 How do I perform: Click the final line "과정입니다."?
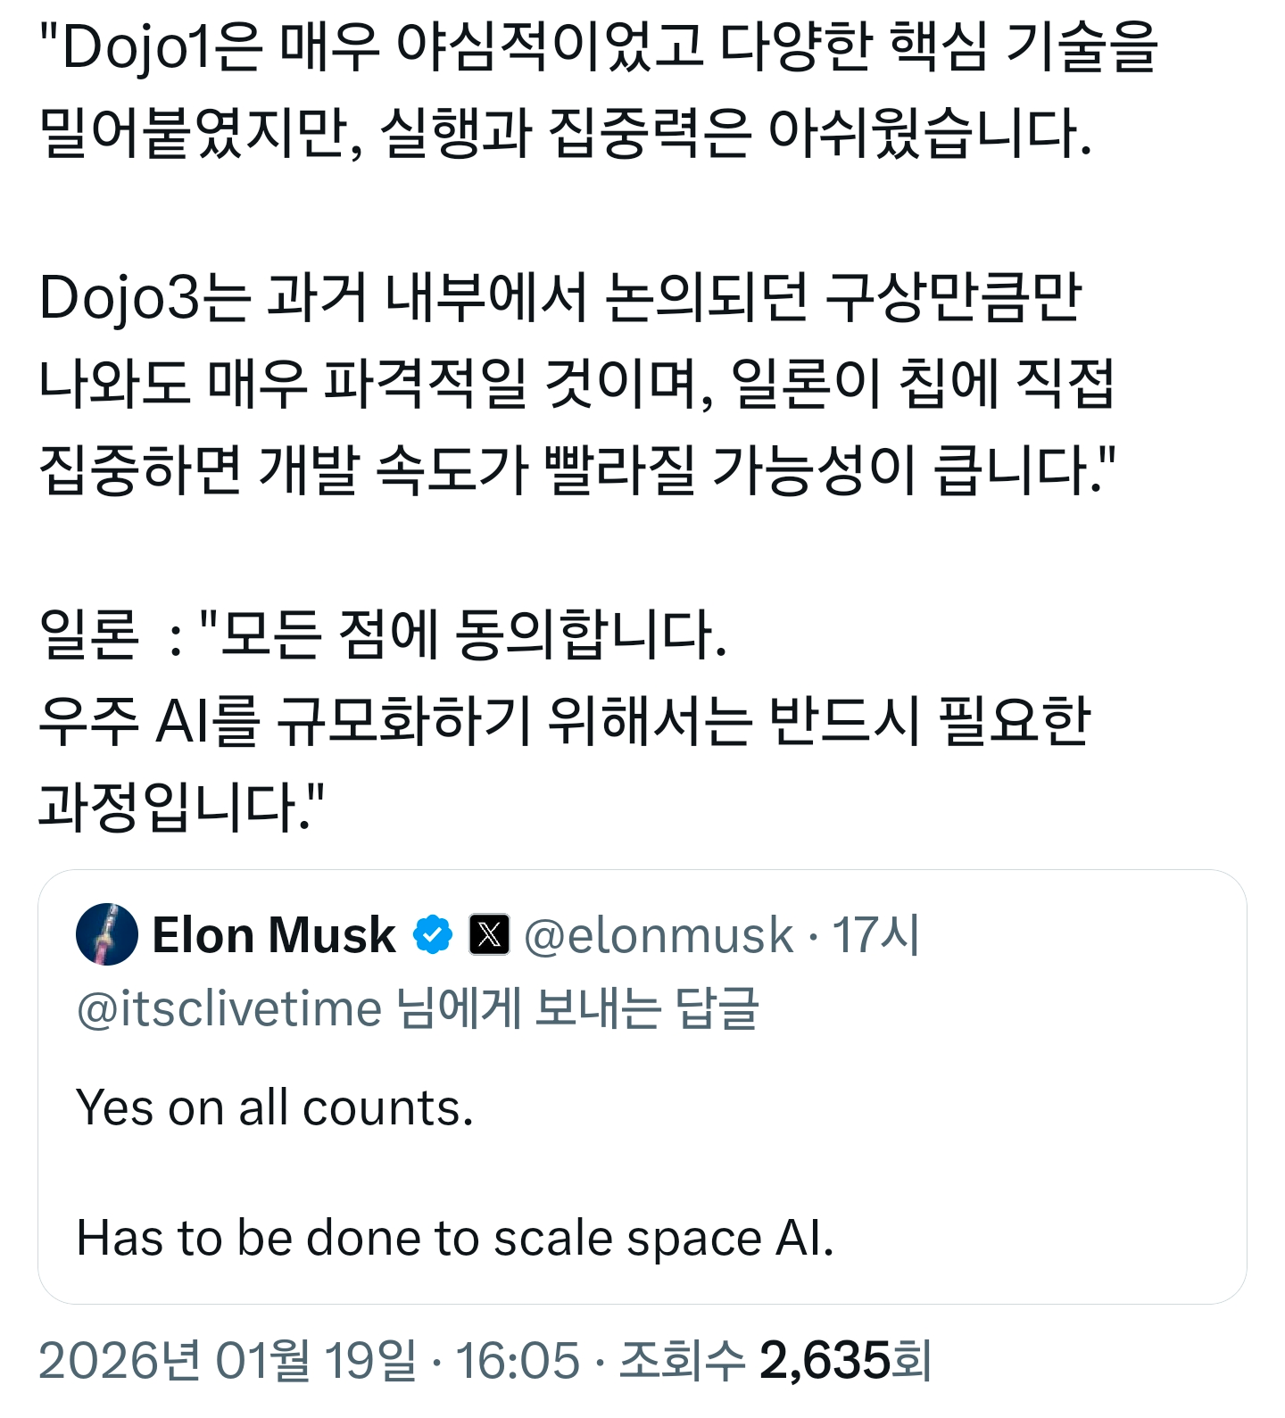point(182,806)
